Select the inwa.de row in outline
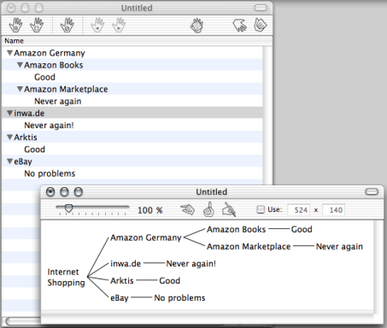This screenshot has width=387, height=328. [x=132, y=113]
